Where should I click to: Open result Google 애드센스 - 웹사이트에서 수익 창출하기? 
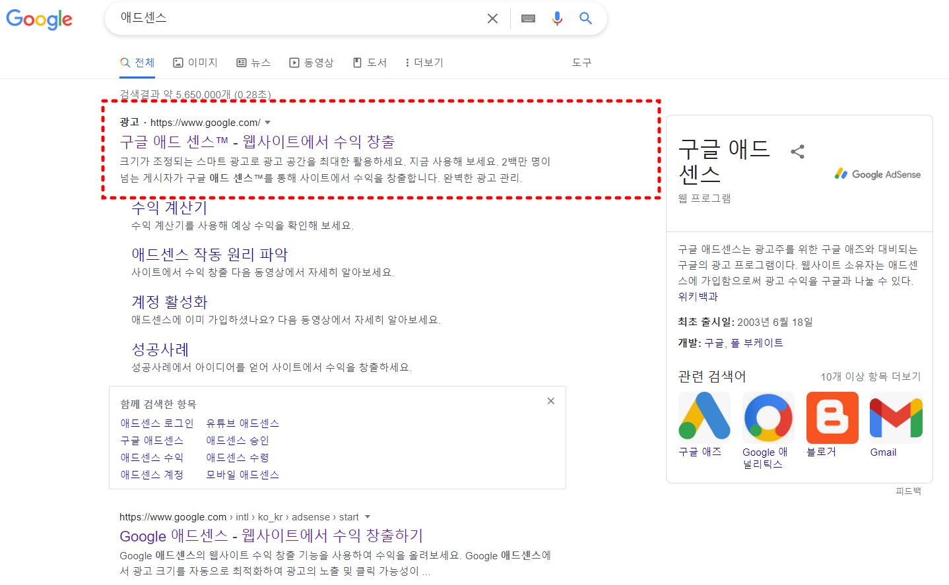pyautogui.click(x=271, y=536)
